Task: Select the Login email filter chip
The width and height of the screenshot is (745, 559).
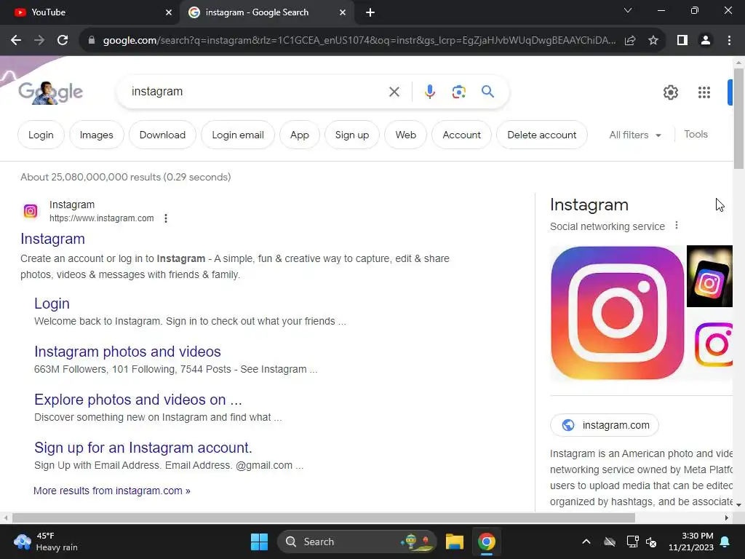Action: tap(238, 135)
